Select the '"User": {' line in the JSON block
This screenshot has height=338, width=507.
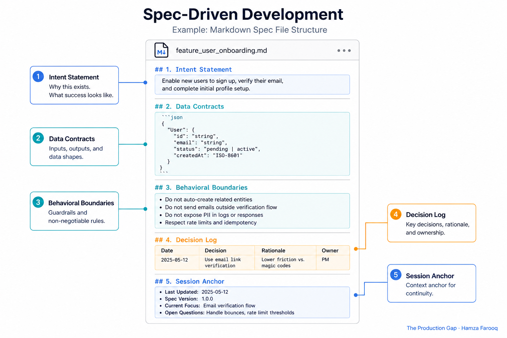point(181,130)
